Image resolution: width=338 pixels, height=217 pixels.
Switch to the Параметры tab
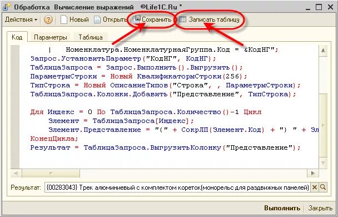click(x=51, y=37)
